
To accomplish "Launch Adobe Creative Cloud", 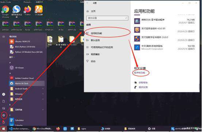I will coord(27,78).
